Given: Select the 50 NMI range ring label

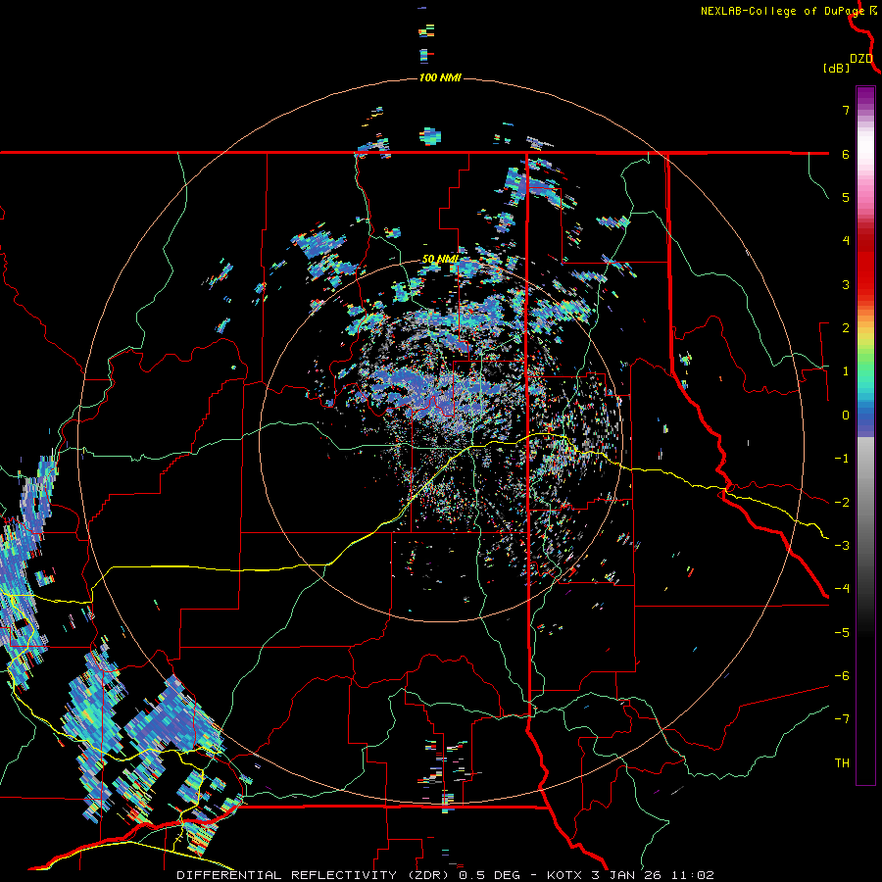Looking at the screenshot, I should point(440,259).
